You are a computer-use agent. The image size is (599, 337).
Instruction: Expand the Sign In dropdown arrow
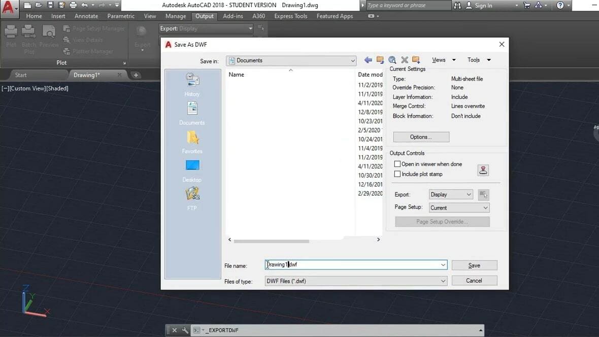(516, 6)
